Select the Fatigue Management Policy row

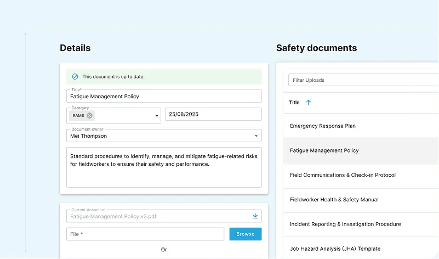pyautogui.click(x=324, y=151)
